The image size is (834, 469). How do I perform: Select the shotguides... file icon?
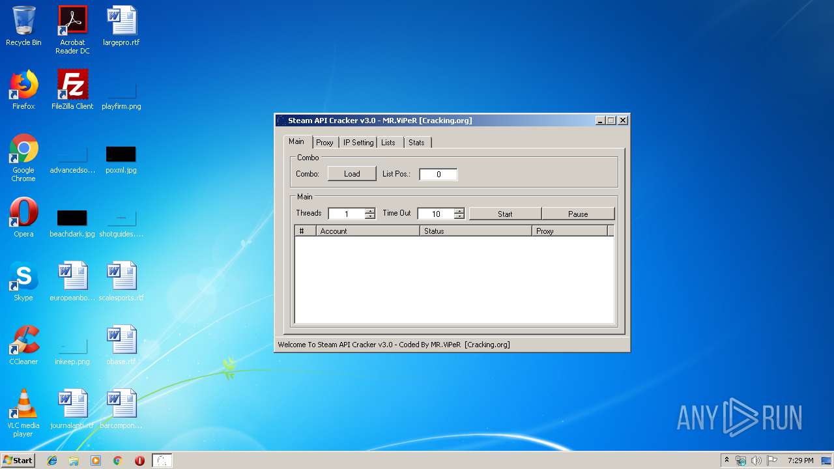pos(121,223)
